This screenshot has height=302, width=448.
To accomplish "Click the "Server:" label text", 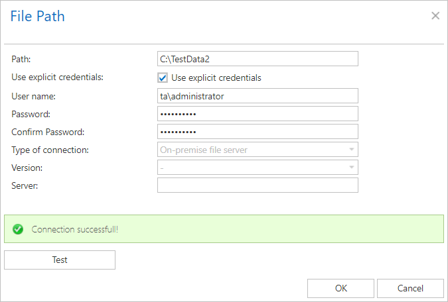I will [25, 185].
